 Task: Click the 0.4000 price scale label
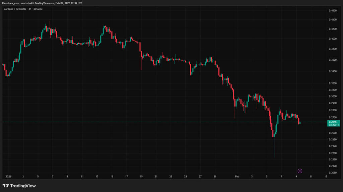(x=333, y=39)
